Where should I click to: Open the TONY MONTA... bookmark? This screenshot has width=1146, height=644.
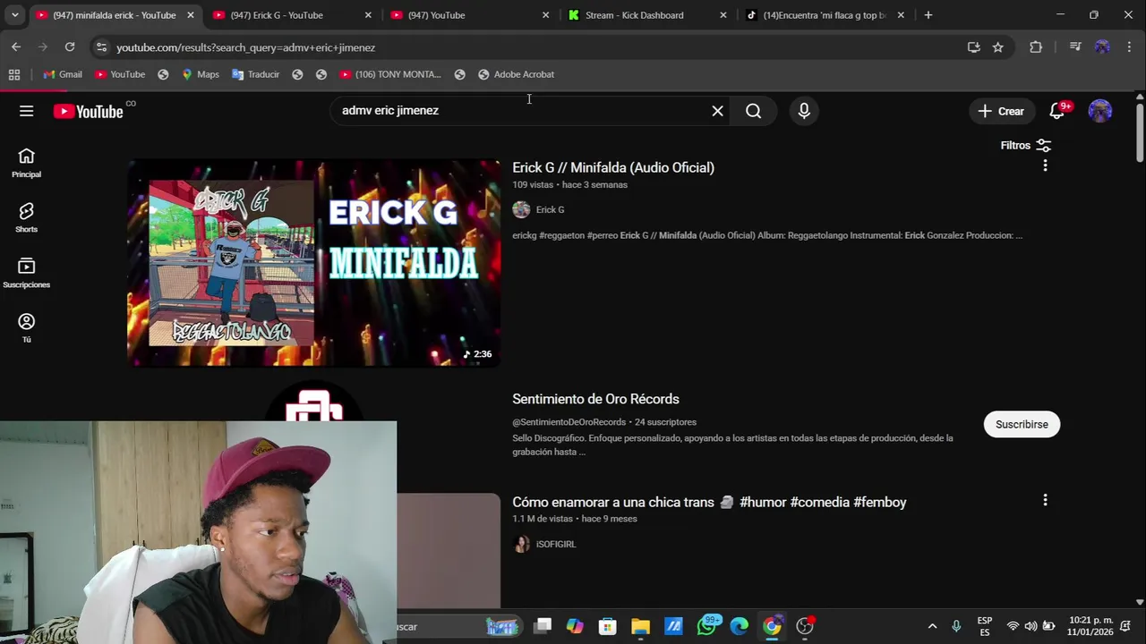pos(389,74)
